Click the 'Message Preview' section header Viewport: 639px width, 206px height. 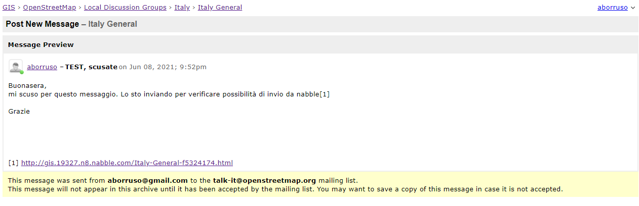(41, 45)
